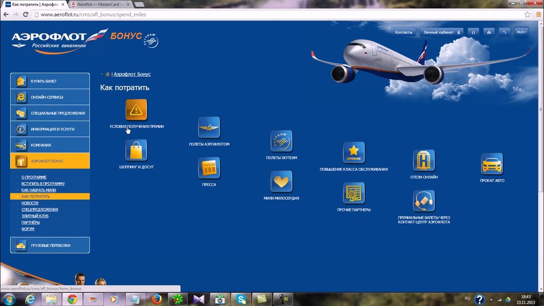
Task: Go back to the previous page
Action: click(6, 14)
